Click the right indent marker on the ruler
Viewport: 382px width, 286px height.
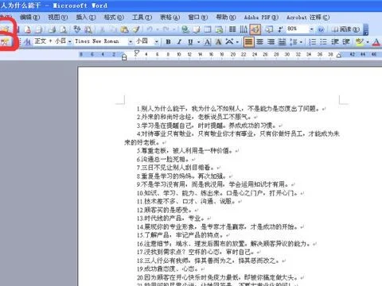pyautogui.click(x=339, y=56)
